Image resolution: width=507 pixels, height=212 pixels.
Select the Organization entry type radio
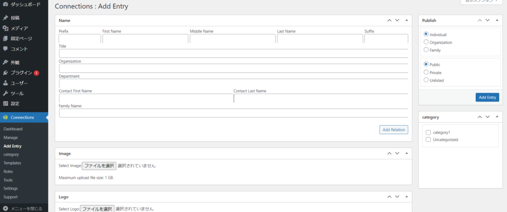point(426,42)
